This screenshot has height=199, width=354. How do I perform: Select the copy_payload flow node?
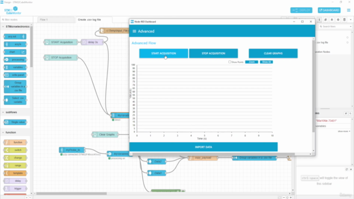pos(203,158)
